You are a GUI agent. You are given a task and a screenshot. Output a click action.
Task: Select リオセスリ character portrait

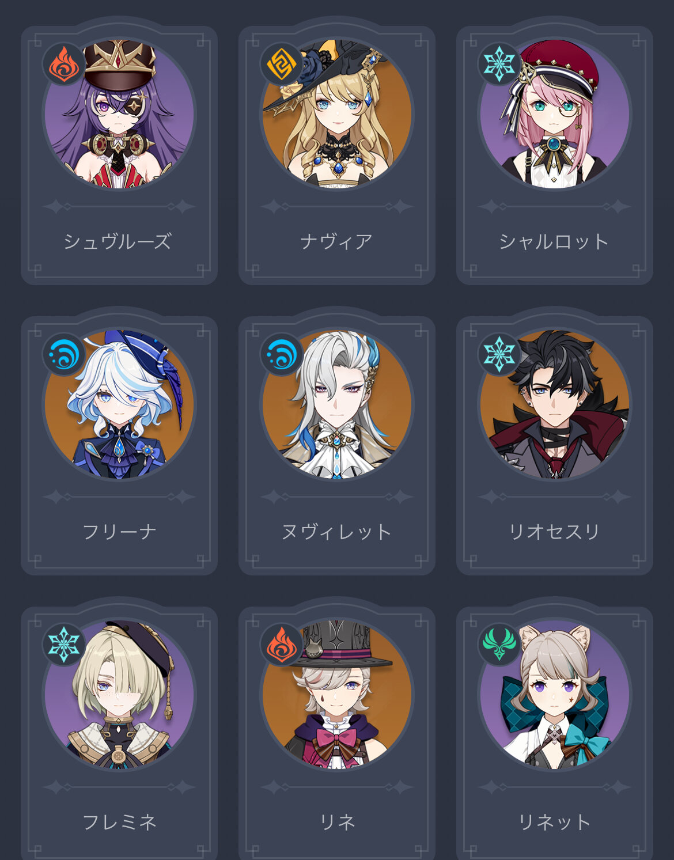555,404
